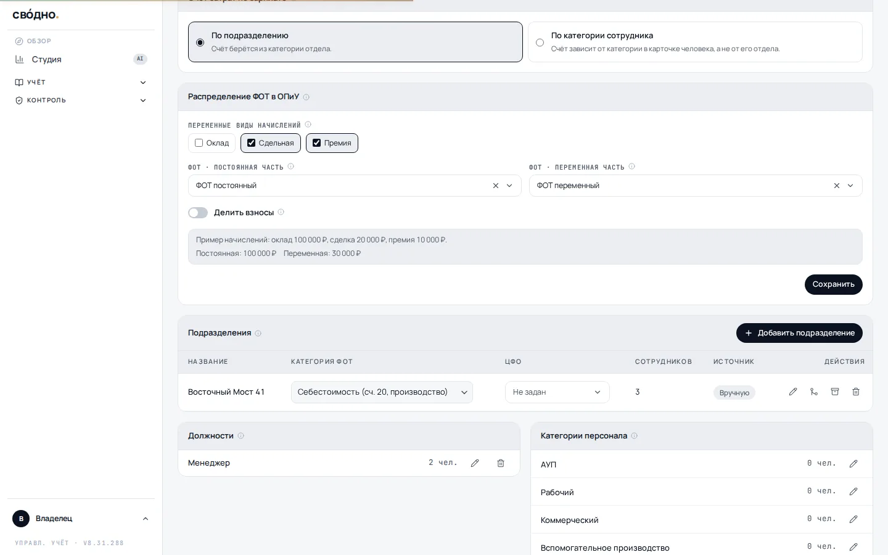Click the Восточный Мост 41 name cell
Image resolution: width=888 pixels, height=555 pixels.
pyautogui.click(x=226, y=392)
